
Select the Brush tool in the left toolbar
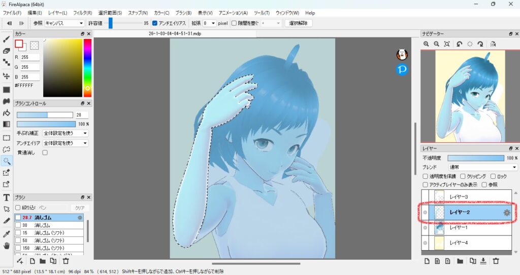(x=6, y=40)
